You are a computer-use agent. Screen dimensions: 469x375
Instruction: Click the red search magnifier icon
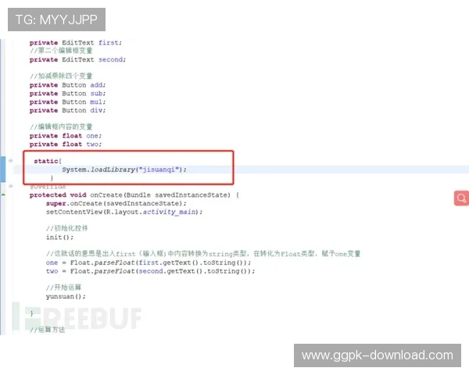click(461, 198)
